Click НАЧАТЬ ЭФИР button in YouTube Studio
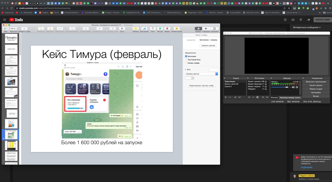 (x=323, y=20)
